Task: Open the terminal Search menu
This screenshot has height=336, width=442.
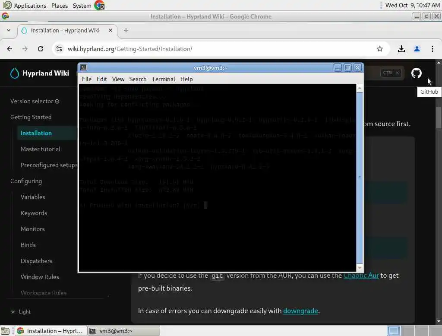Action: coord(138,79)
